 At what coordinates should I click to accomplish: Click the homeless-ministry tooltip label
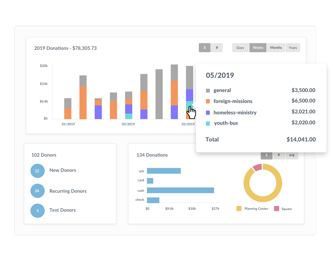[235, 112]
